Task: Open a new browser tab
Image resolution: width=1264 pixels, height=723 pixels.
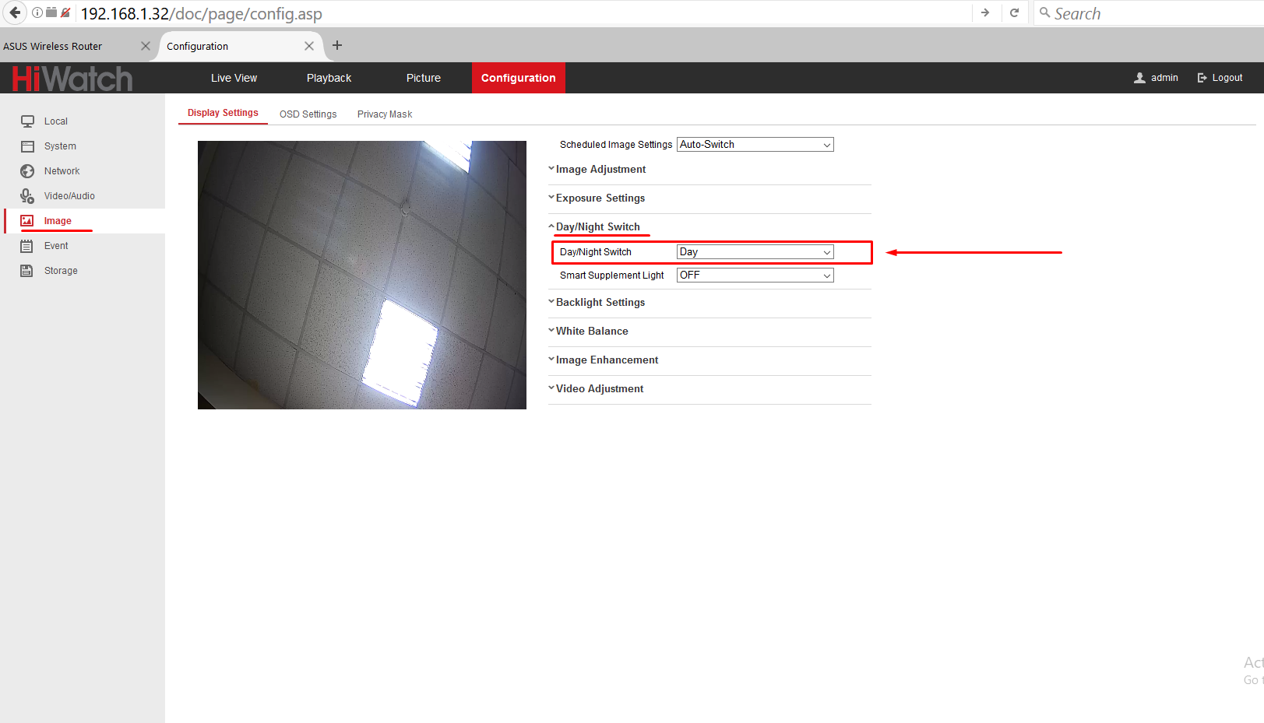Action: pyautogui.click(x=337, y=46)
